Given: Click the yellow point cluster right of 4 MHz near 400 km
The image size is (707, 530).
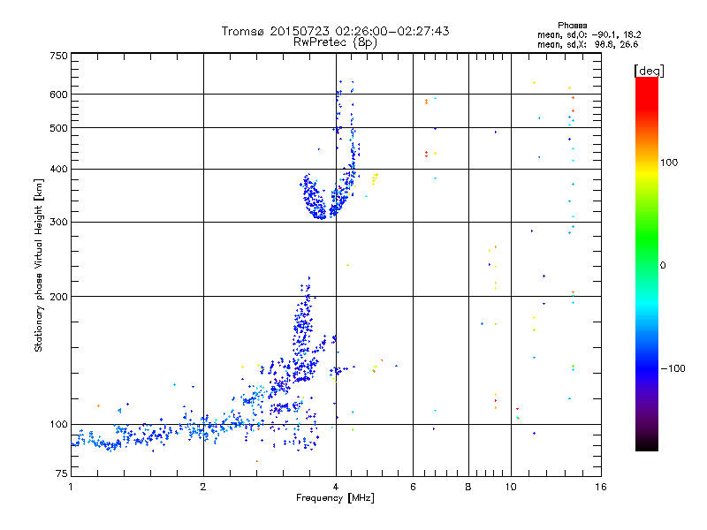Looking at the screenshot, I should pos(375,179).
